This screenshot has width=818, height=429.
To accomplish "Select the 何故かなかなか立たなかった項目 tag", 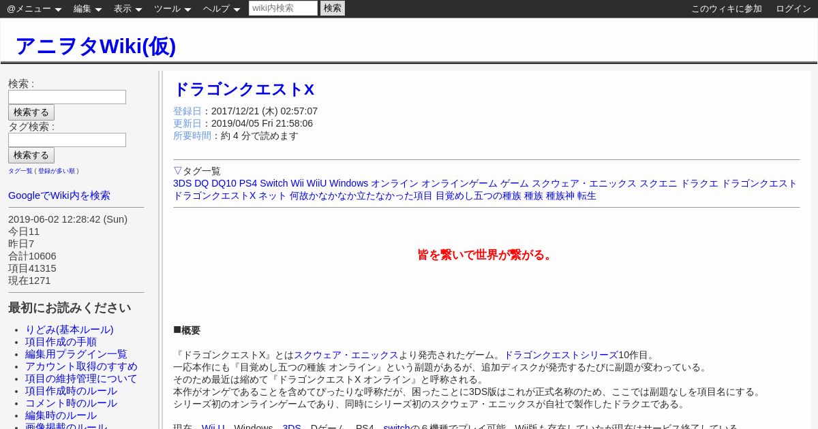I will click(361, 195).
